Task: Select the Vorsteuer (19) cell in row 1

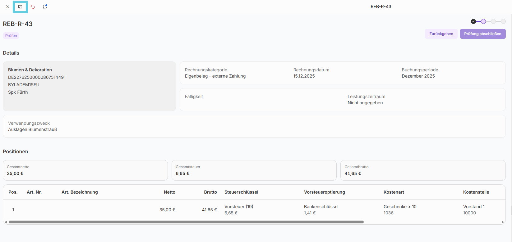Action: [x=239, y=207]
